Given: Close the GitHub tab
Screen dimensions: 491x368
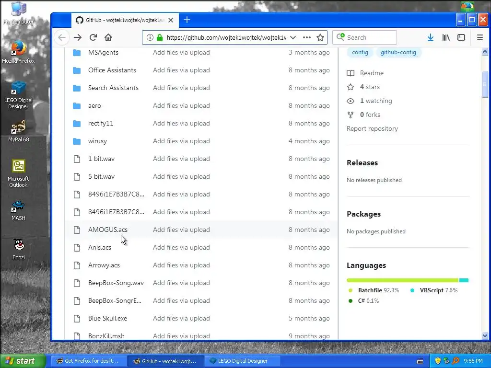Looking at the screenshot, I should 171,20.
